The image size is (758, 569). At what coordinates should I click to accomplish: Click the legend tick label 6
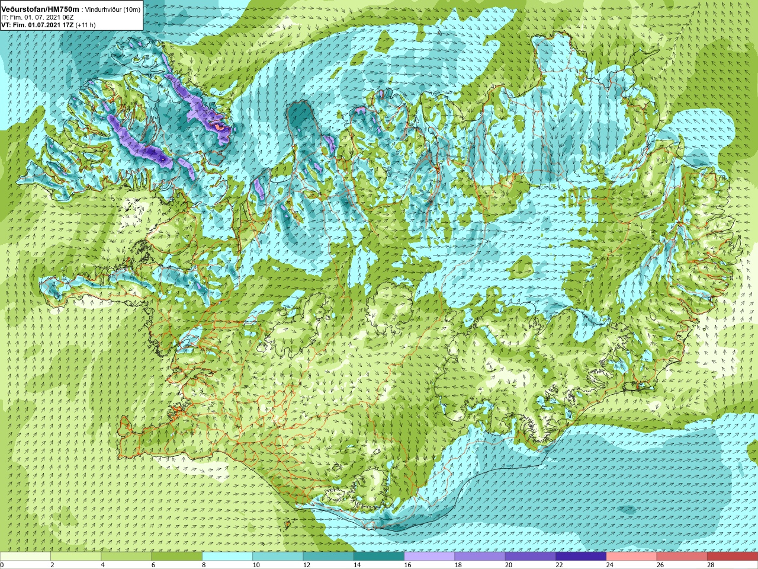pos(153,565)
